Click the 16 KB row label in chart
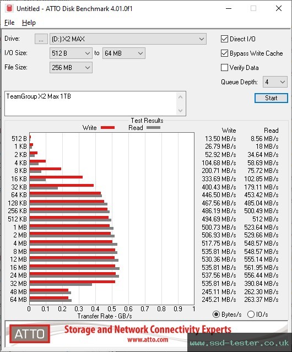This screenshot has width=292, height=352. coord(19,179)
